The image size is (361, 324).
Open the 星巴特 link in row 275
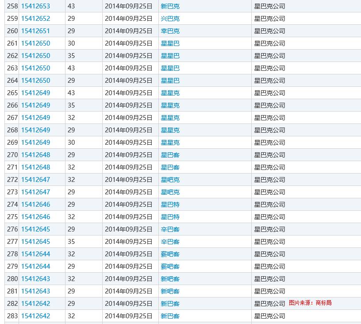(x=170, y=217)
